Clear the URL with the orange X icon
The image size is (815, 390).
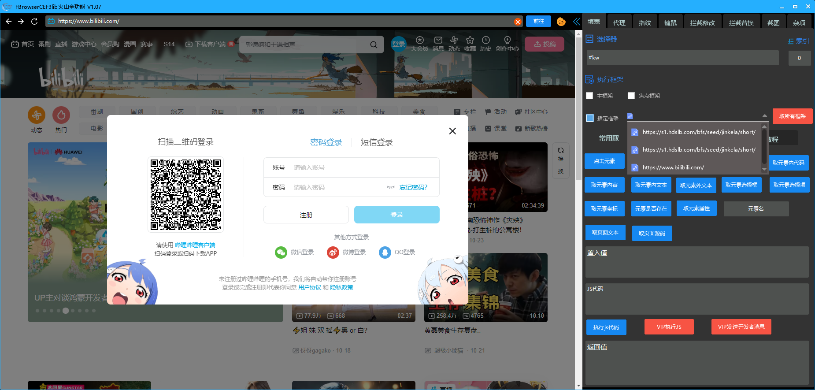click(518, 22)
